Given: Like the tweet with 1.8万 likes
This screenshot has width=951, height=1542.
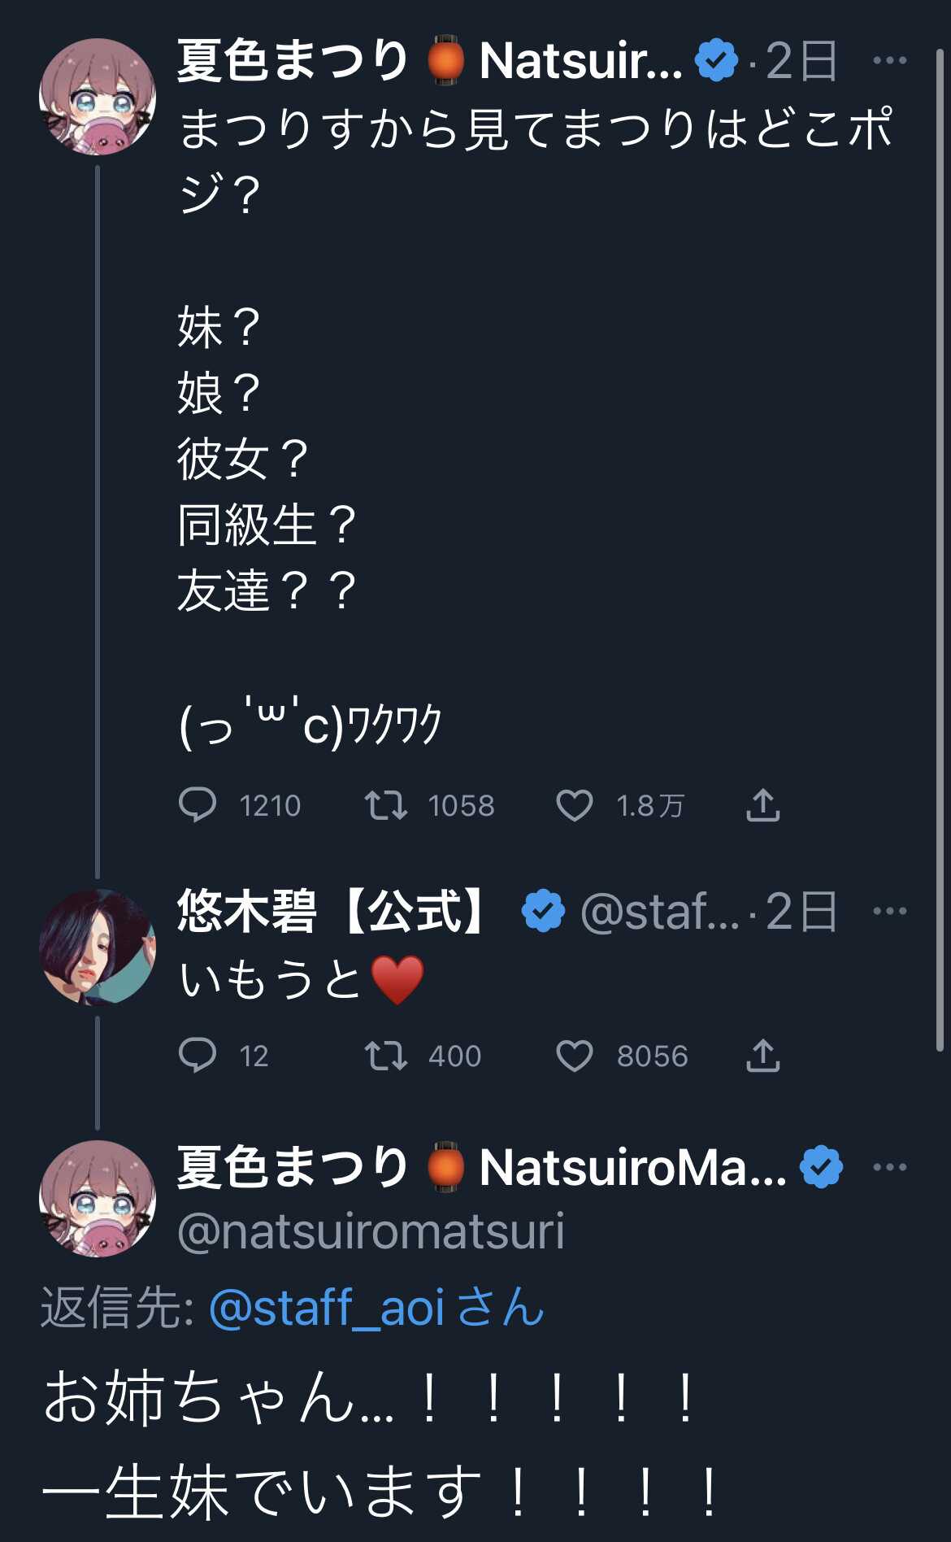Looking at the screenshot, I should (x=574, y=805).
